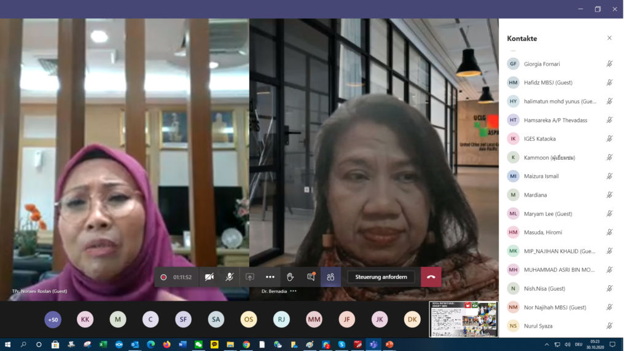Select Maryam Lee (Guest) in contacts list
The image size is (629, 351).
[x=548, y=214]
